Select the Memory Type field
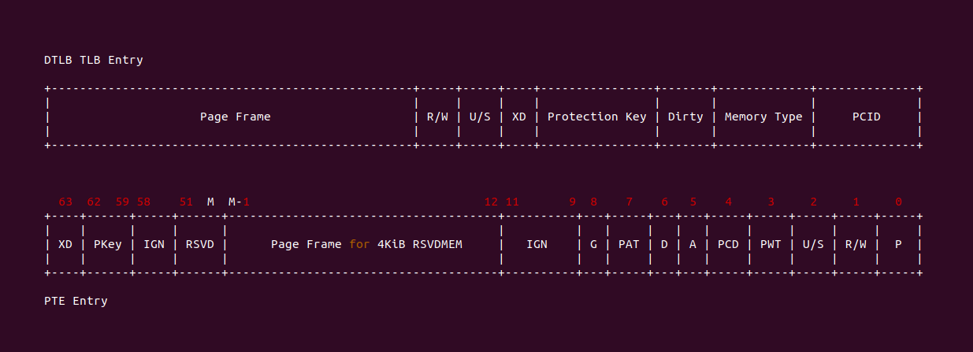The height and width of the screenshot is (352, 973). coord(763,117)
